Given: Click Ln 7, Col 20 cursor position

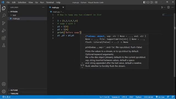Looking at the screenshot, I should 105,97.
